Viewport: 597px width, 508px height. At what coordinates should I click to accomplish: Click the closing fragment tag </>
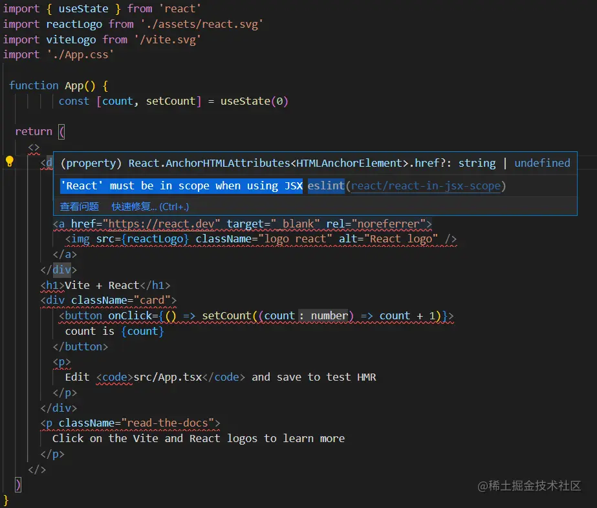coord(37,469)
